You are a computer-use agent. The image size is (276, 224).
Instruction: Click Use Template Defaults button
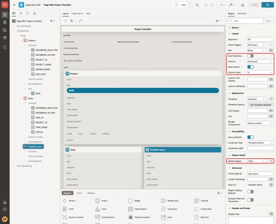click(261, 105)
